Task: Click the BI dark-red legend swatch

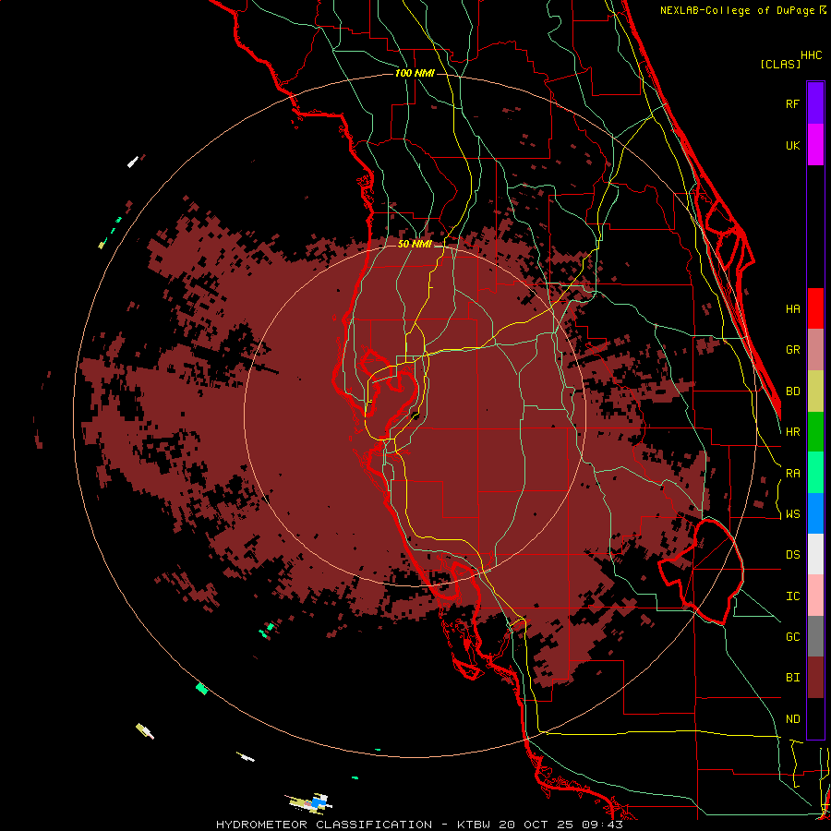Action: pyautogui.click(x=815, y=678)
